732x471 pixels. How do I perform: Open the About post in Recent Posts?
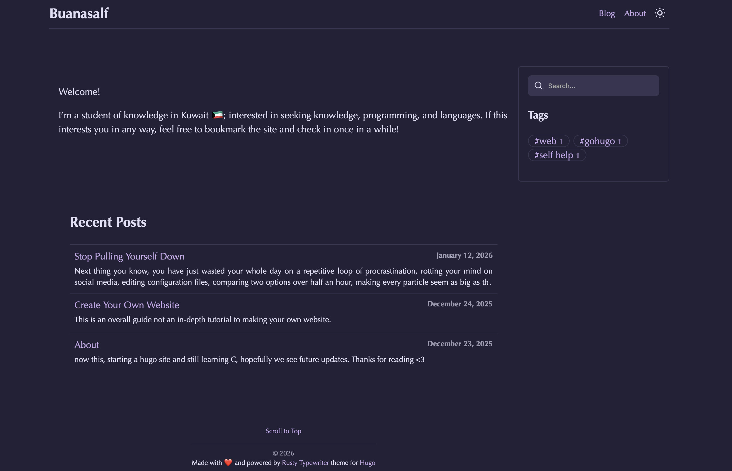(86, 345)
